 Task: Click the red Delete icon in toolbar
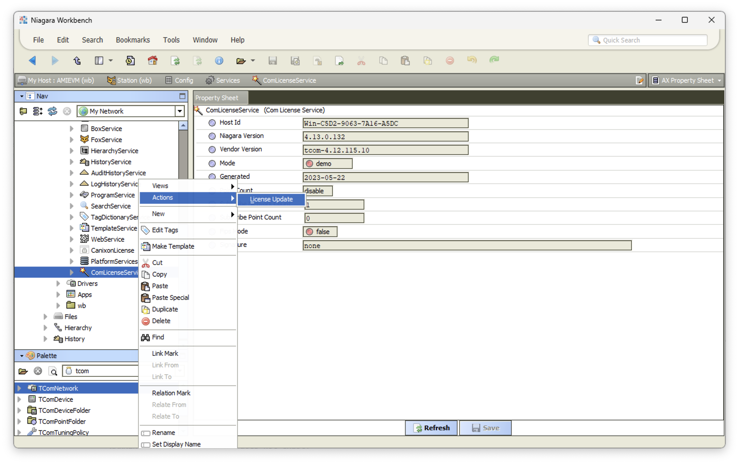coord(450,61)
